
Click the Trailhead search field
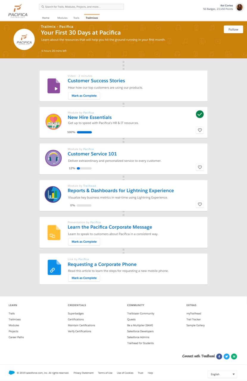[81, 7]
